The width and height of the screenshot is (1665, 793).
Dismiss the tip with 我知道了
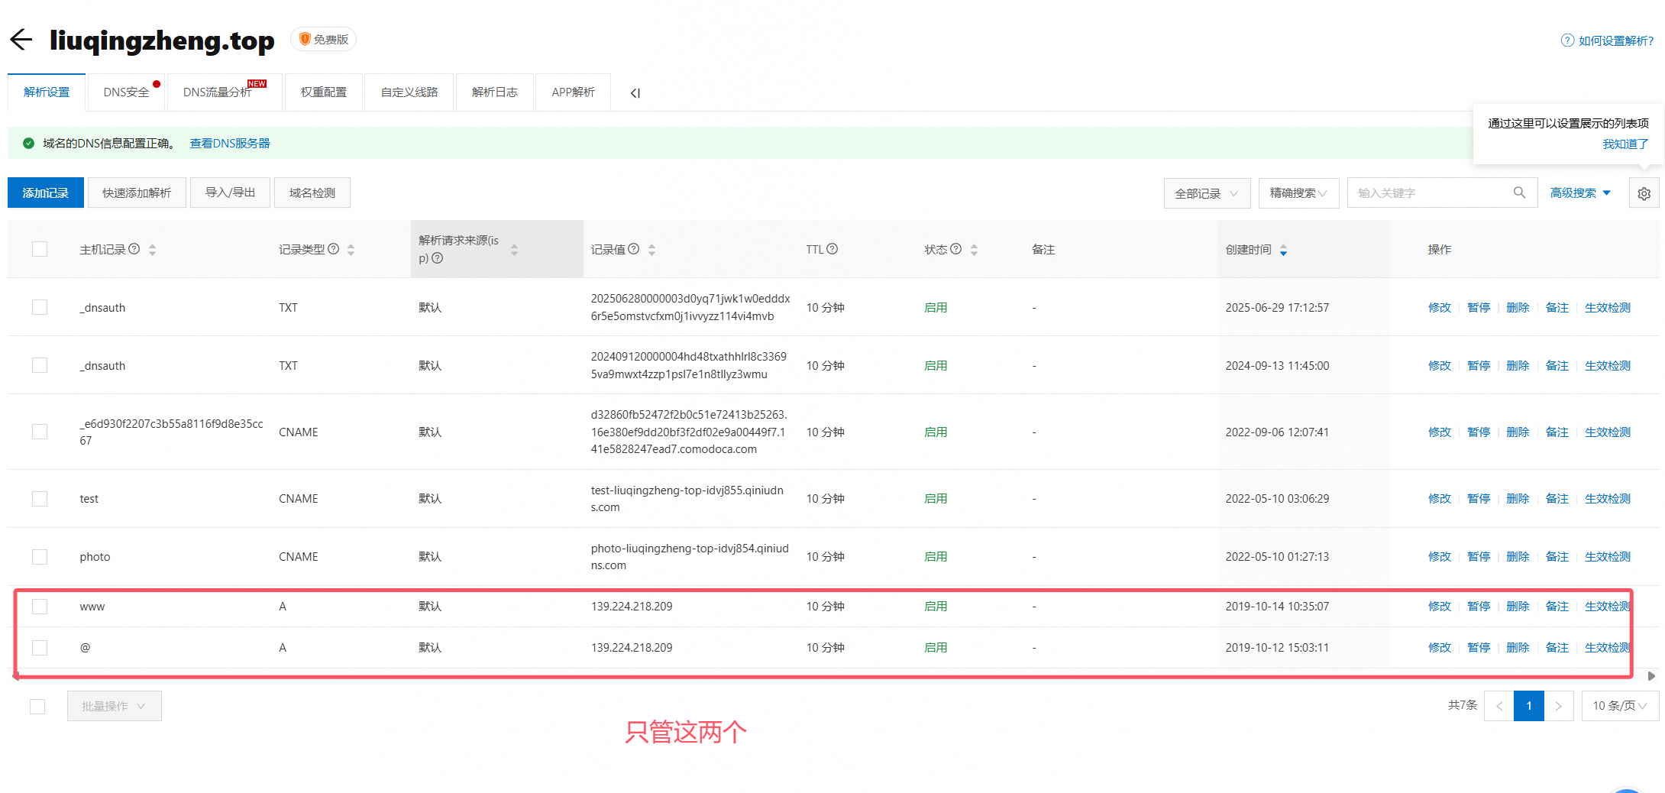(1625, 144)
